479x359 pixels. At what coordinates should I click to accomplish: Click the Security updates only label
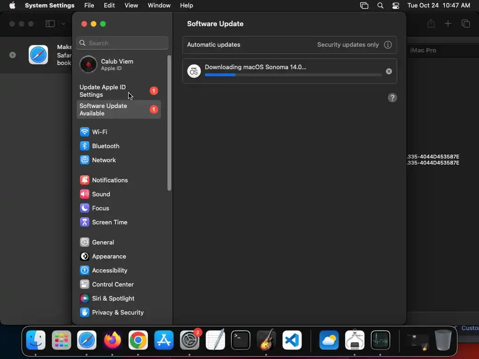pos(348,45)
